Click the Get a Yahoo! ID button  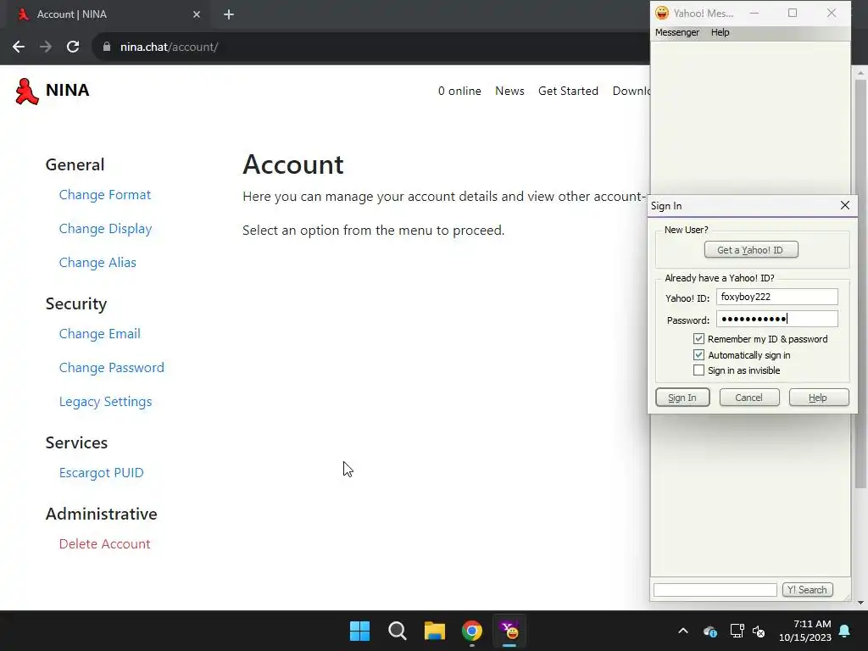[x=751, y=250]
